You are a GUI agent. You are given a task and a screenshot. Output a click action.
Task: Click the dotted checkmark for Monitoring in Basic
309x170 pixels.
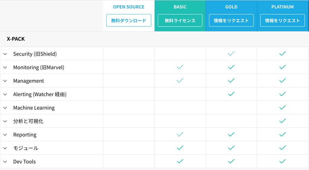180,67
